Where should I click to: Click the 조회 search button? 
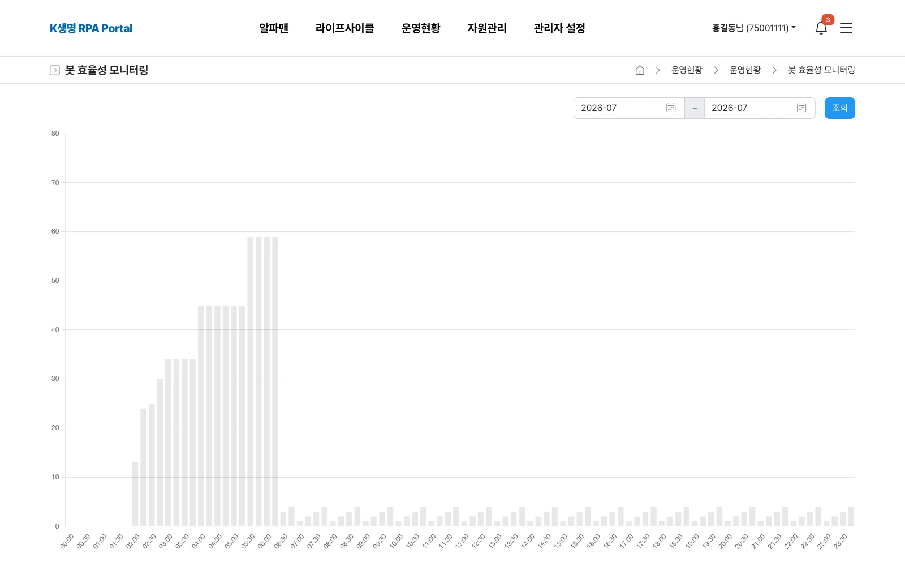(840, 108)
